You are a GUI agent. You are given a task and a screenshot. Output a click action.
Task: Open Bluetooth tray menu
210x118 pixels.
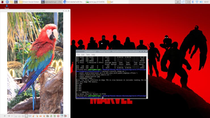193,2
